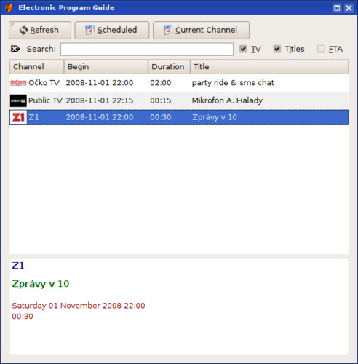Click the Z1 channel logo icon
358x364 pixels.
[x=18, y=117]
